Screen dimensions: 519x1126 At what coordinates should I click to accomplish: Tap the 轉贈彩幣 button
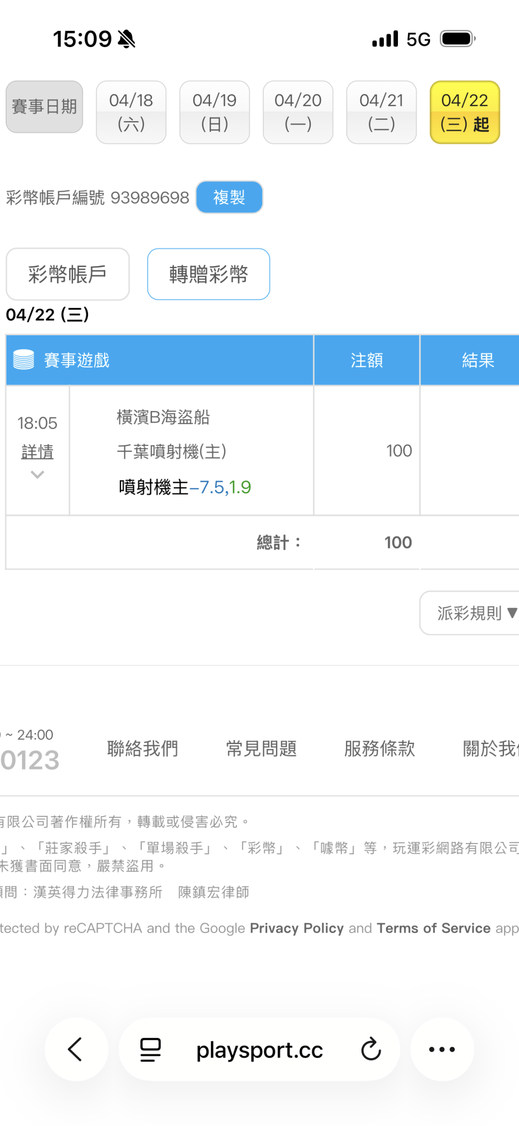[209, 274]
